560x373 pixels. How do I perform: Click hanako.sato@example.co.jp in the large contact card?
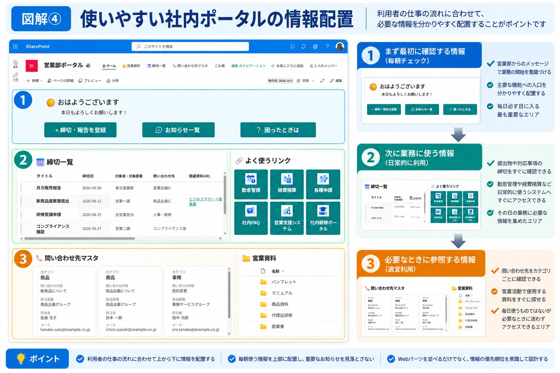[65, 330]
